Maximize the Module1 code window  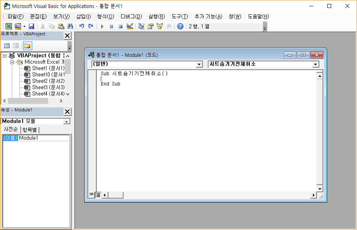[x=303, y=55]
